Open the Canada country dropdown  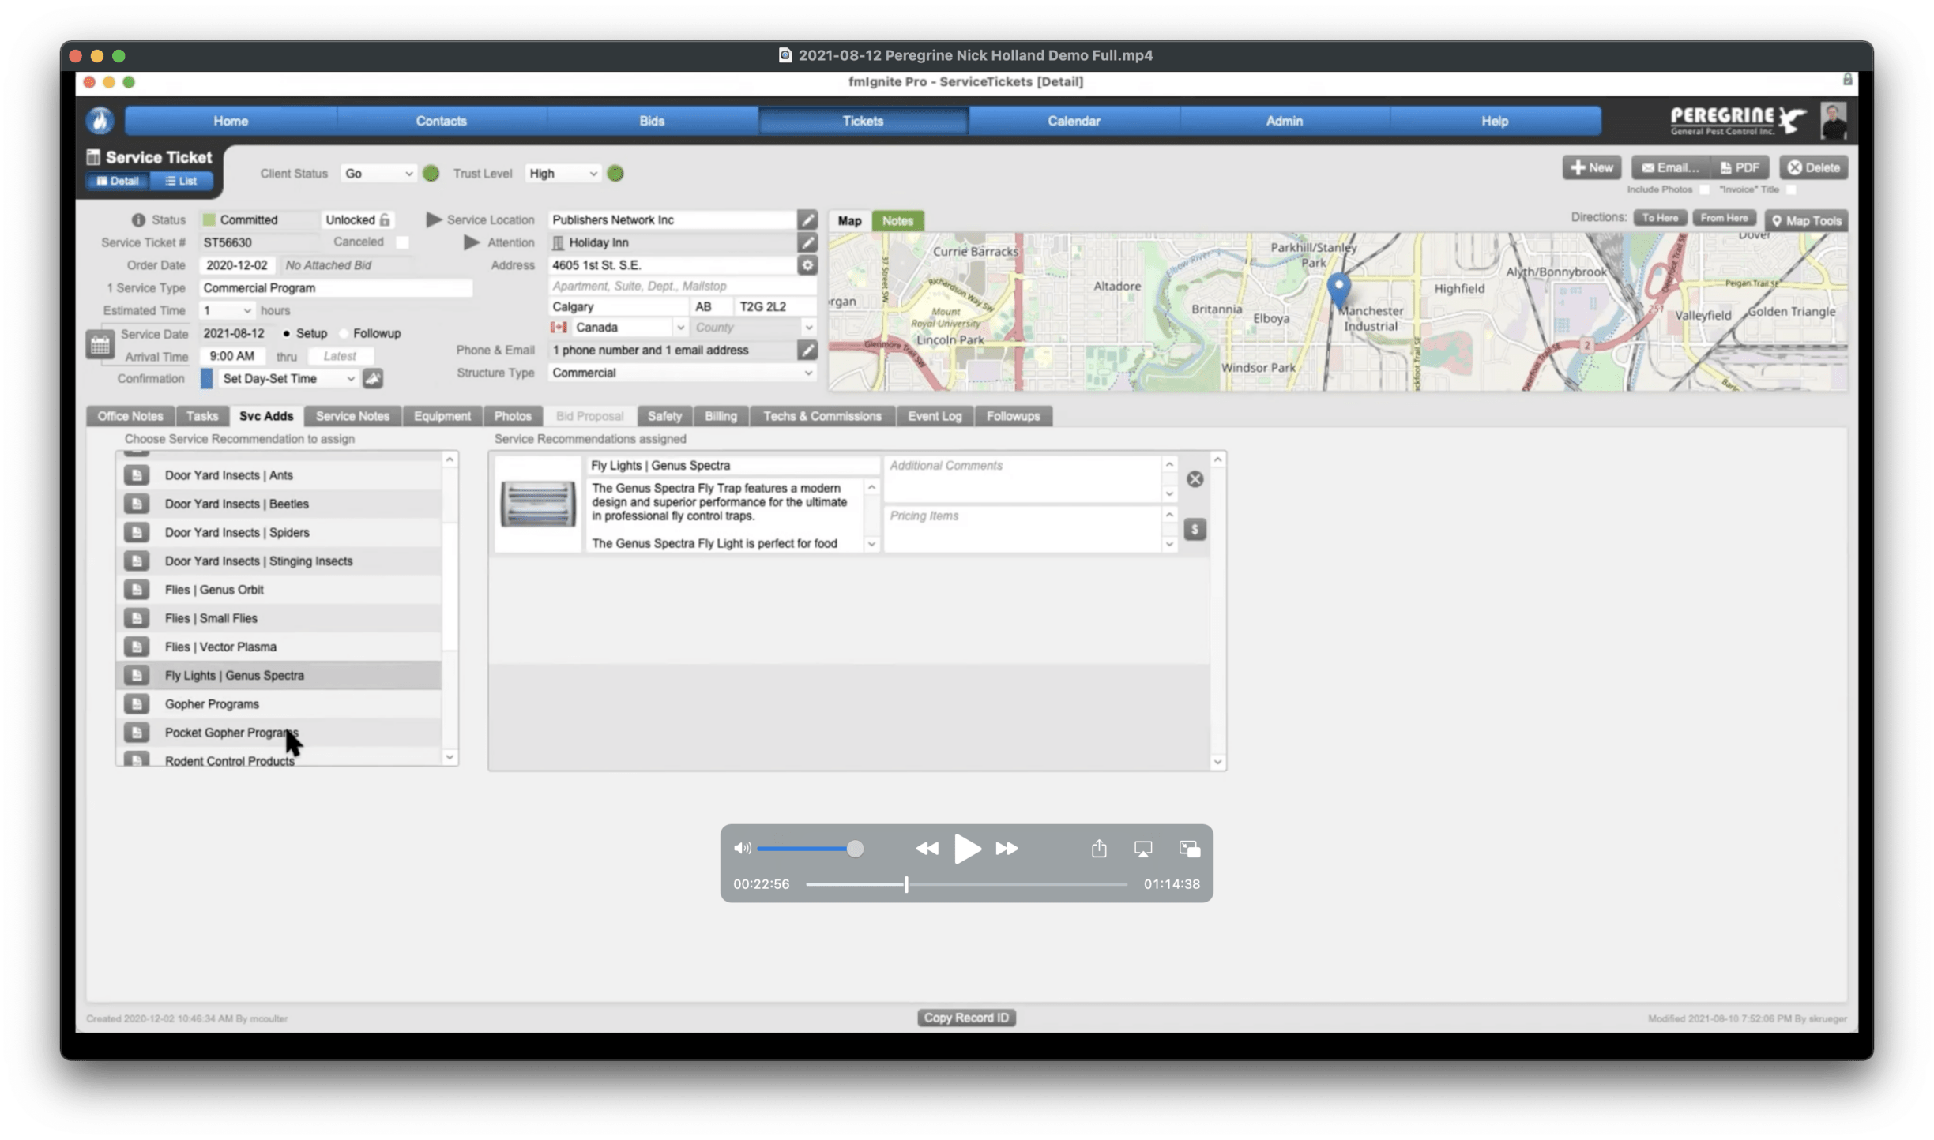[x=618, y=327]
